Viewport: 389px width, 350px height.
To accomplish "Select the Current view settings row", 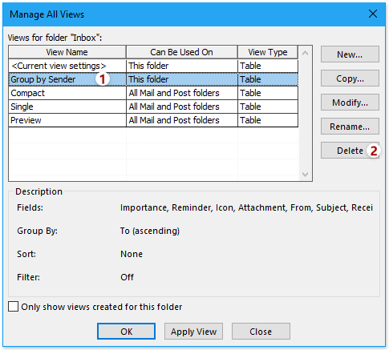I will click(153, 66).
